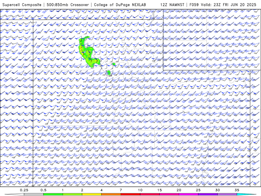Click the 7 colorbar label

121,190
